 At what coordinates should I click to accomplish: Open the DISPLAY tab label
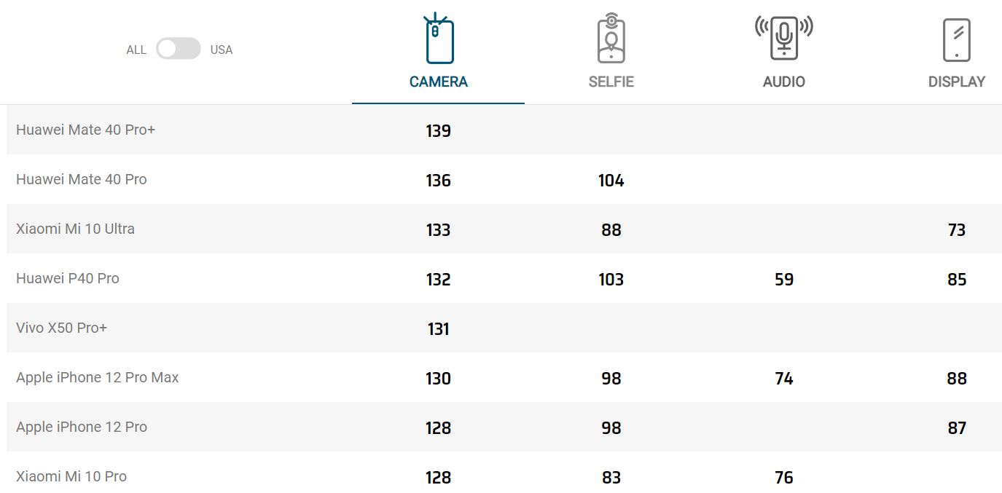pos(956,82)
